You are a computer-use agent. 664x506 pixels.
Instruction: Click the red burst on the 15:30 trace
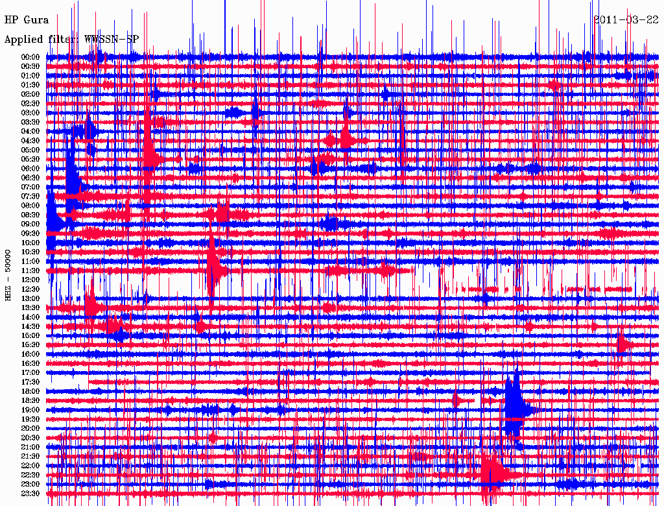(x=624, y=344)
